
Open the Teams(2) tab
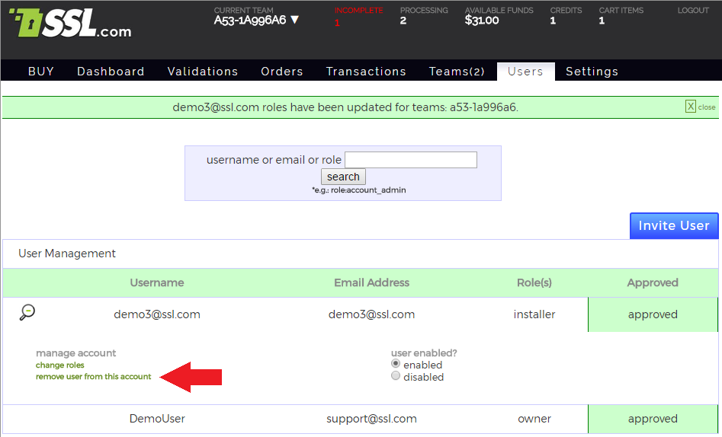click(457, 72)
